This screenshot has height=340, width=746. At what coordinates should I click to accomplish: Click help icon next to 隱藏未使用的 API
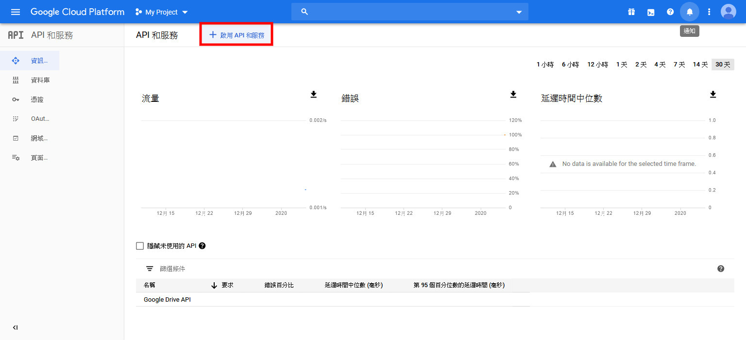click(x=202, y=246)
